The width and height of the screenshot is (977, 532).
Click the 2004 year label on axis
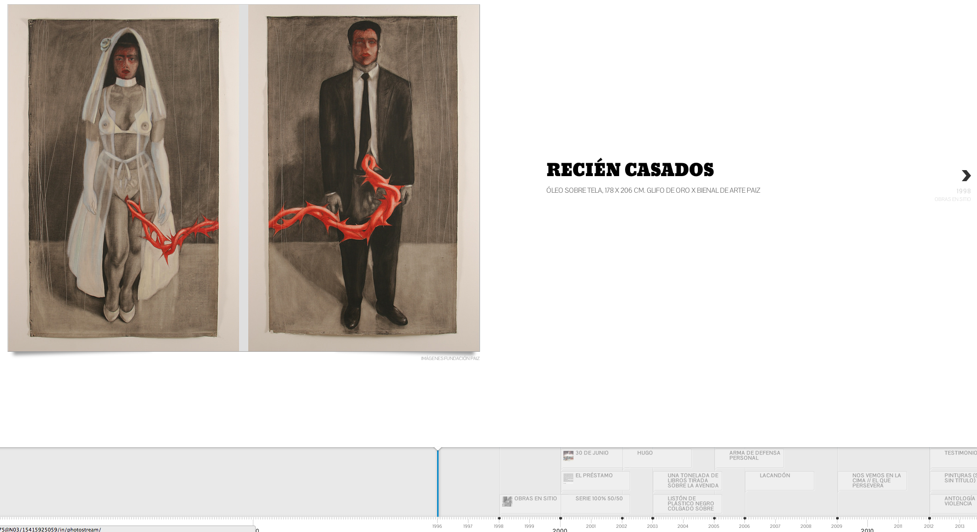click(683, 526)
